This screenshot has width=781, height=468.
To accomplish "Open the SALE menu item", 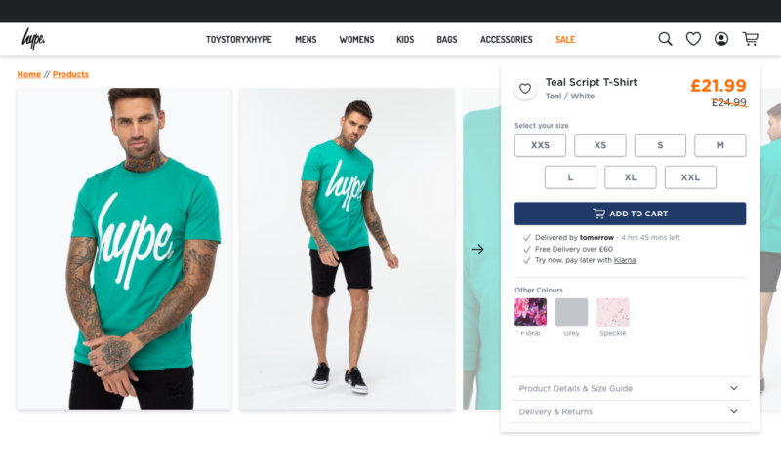I will point(565,39).
